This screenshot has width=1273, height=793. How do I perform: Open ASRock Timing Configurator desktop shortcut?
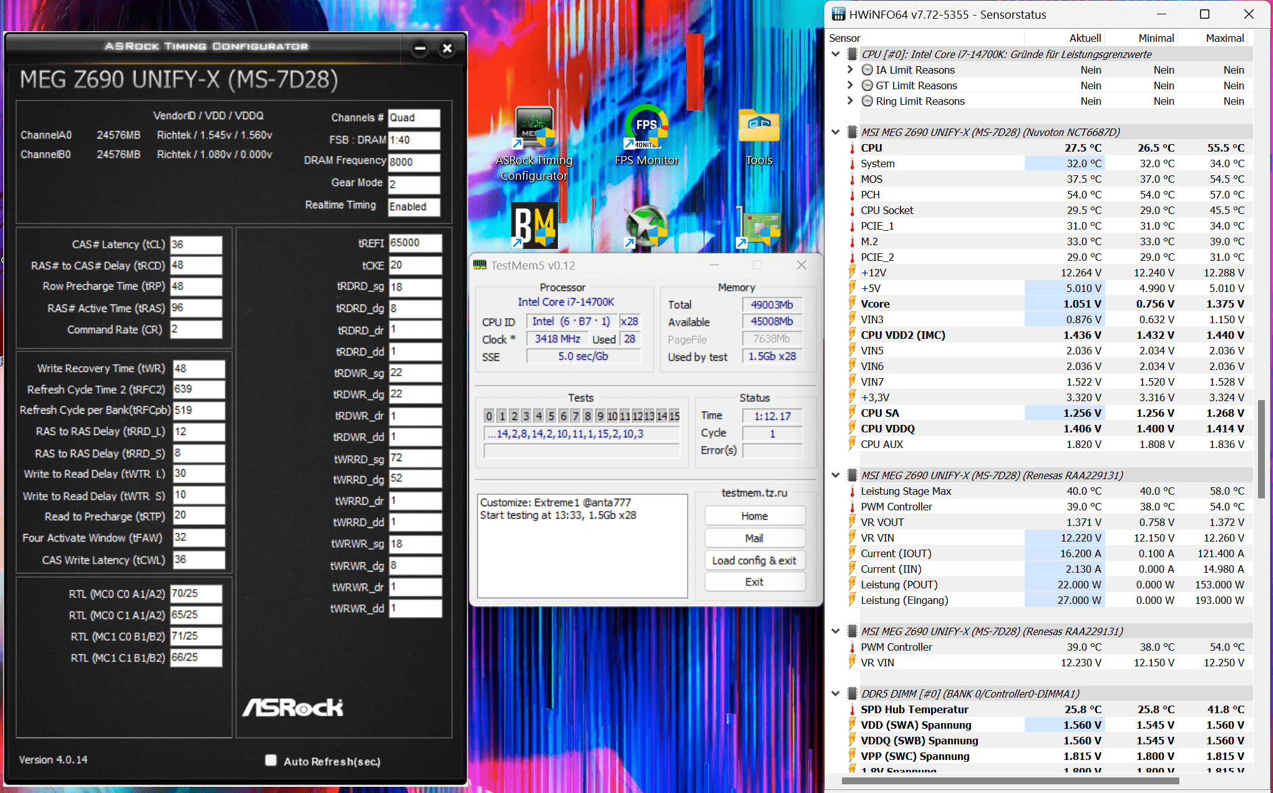534,144
